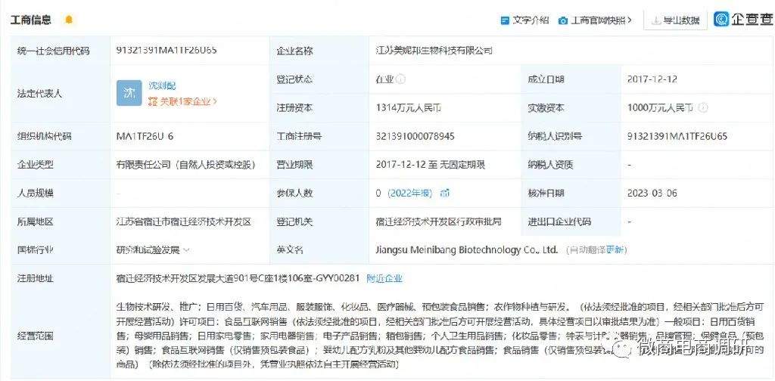Click the camera icon before 工商官网快照
The image size is (775, 381).
click(x=563, y=20)
